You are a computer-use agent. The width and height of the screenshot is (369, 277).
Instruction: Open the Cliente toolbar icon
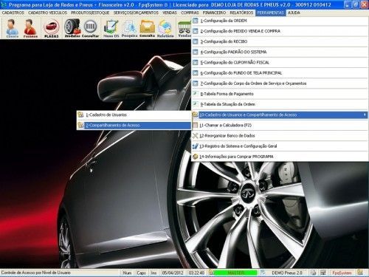pos(12,28)
